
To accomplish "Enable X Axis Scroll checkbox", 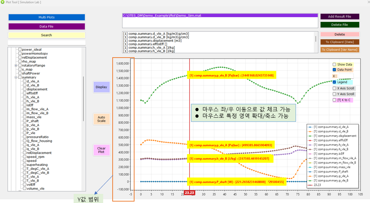I will click(x=334, y=88).
